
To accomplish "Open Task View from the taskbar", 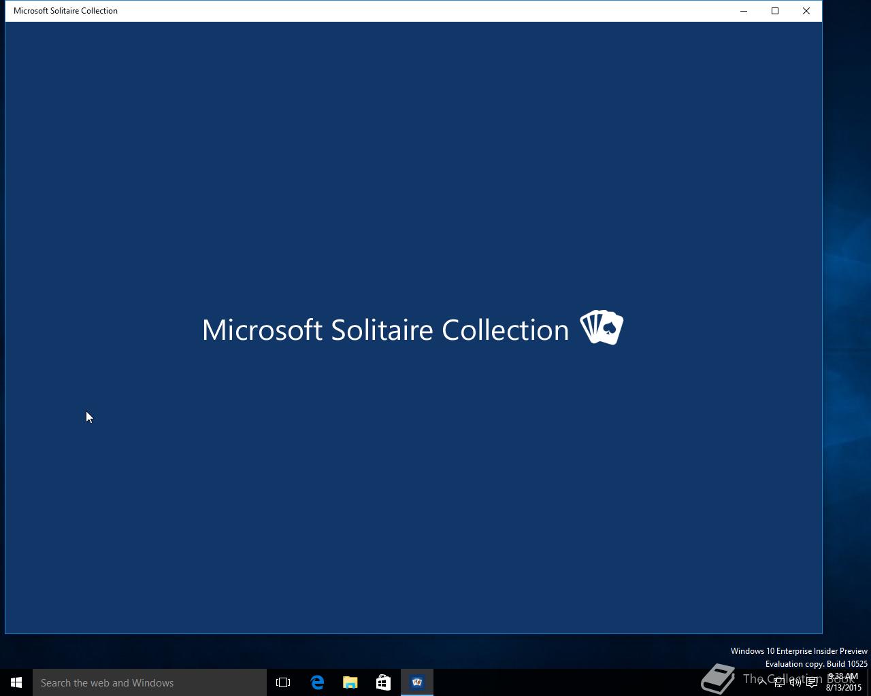I will 283,682.
